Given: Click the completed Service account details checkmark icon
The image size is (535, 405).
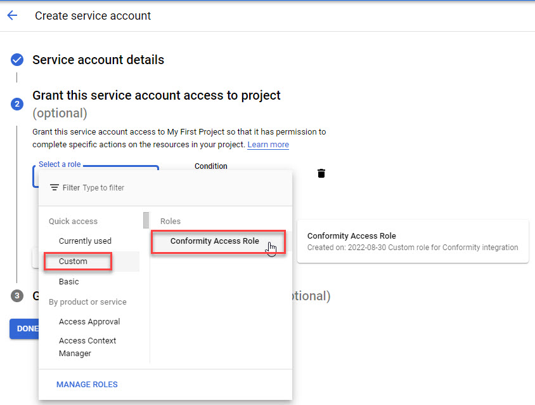Looking at the screenshot, I should (x=16, y=60).
